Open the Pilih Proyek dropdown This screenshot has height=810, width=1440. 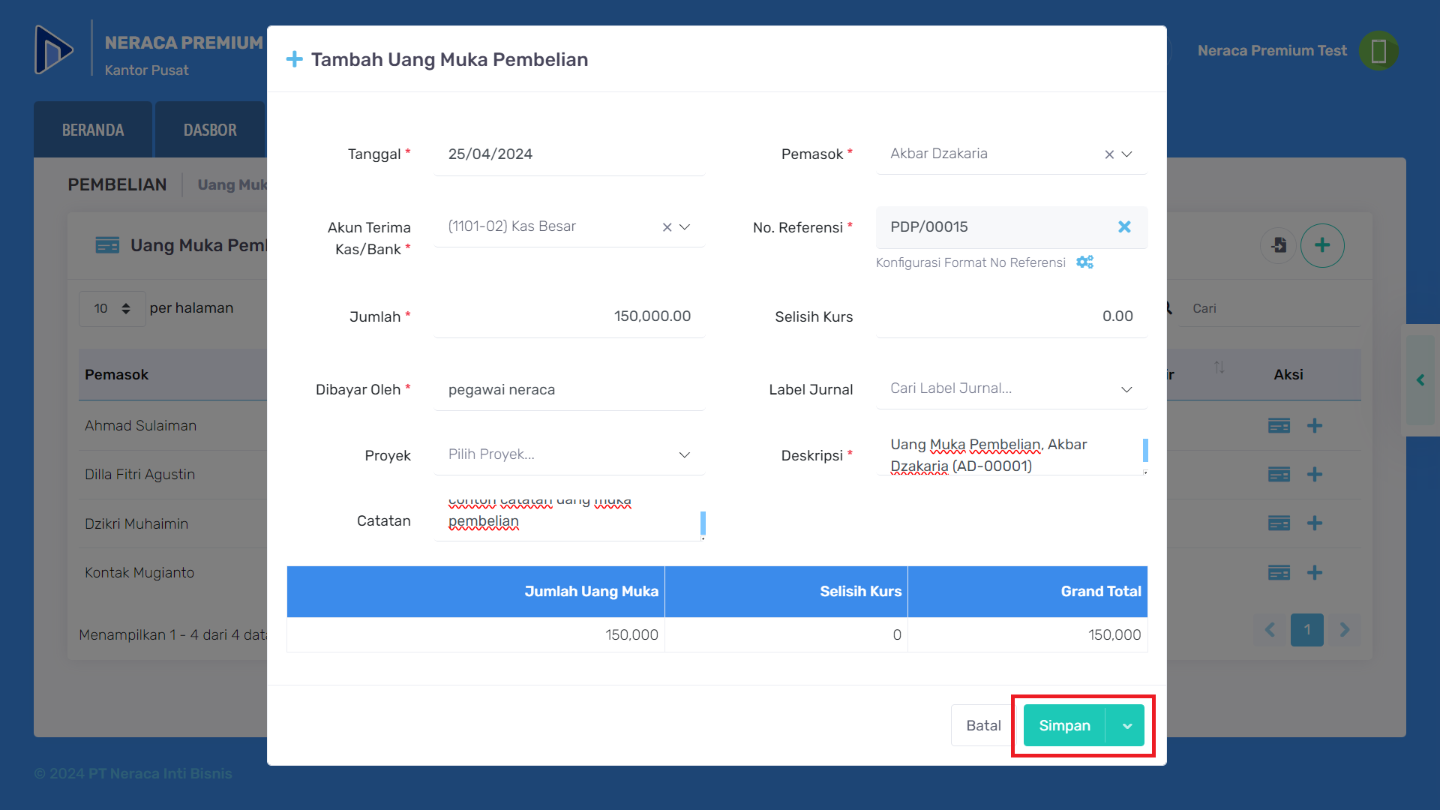click(684, 455)
